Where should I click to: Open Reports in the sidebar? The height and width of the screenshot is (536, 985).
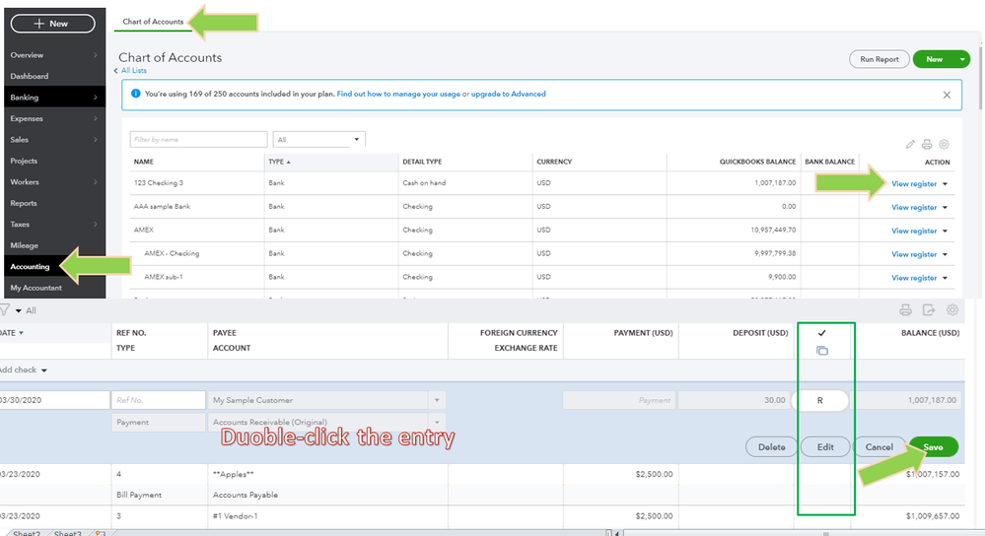(x=54, y=203)
